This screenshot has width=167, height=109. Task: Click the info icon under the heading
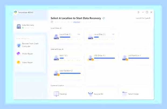(x=52, y=22)
